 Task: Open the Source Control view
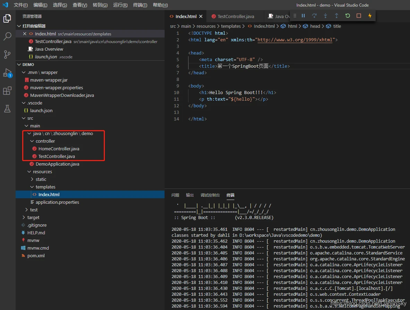coord(7,55)
